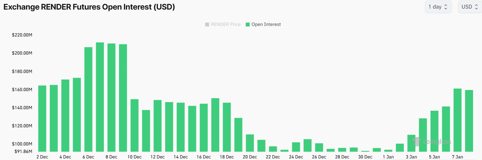Select the bar above the 18 Dec label
The height and width of the screenshot is (160, 482).
[227, 127]
